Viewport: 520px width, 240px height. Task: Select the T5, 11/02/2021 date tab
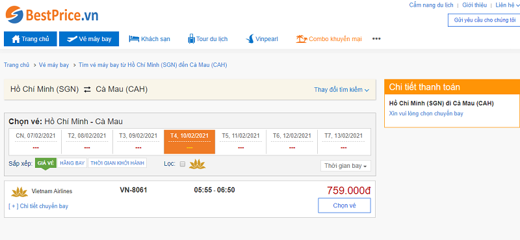240,142
